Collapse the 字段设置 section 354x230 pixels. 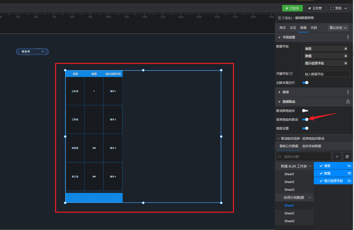click(x=279, y=37)
